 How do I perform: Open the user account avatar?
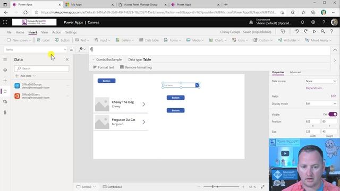334,22
